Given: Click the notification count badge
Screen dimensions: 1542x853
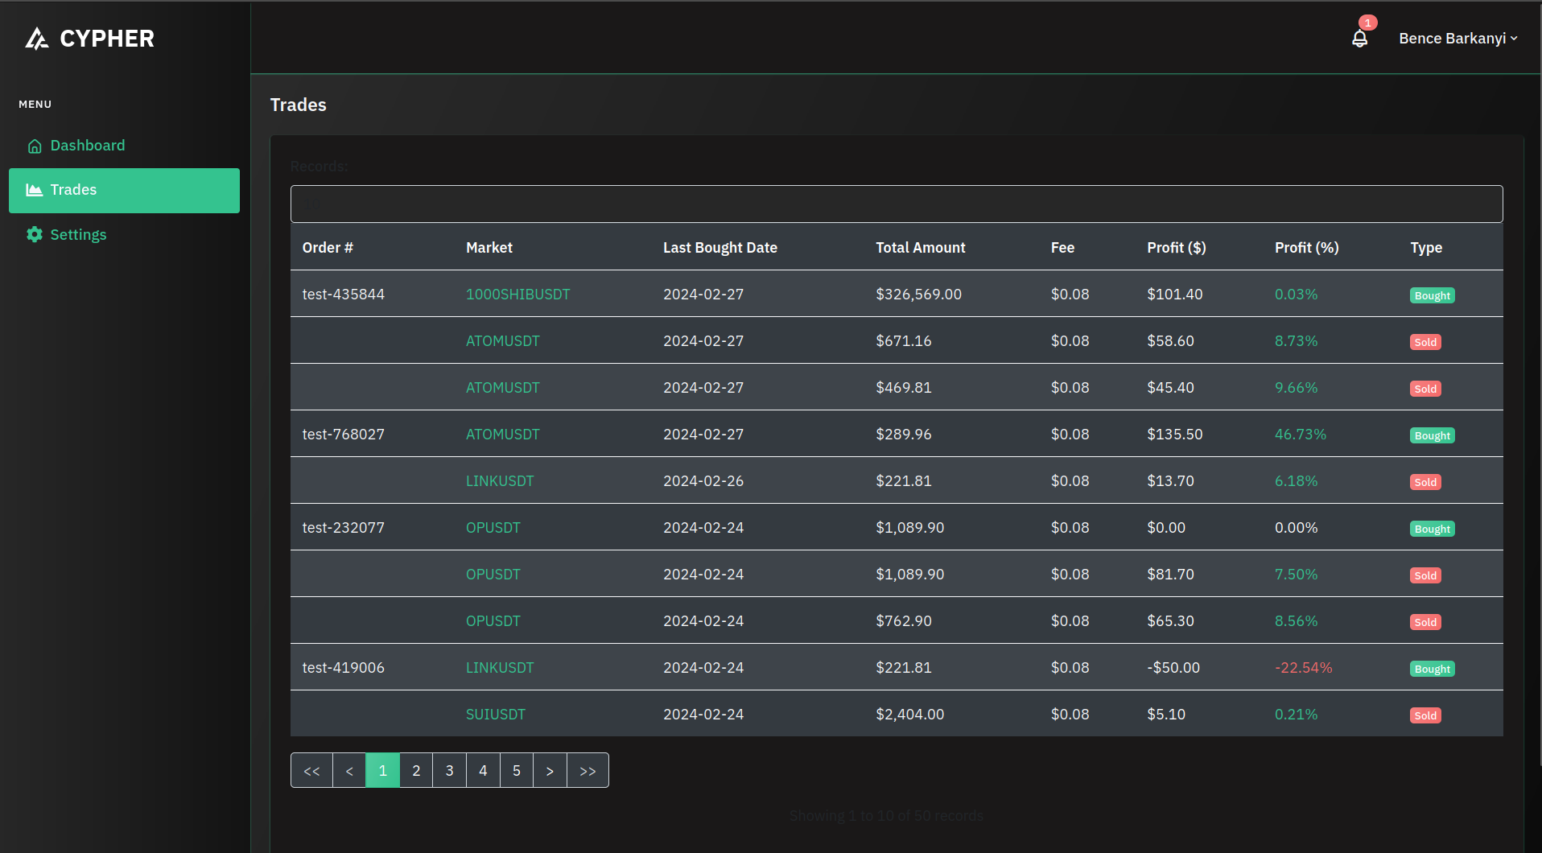Looking at the screenshot, I should (x=1367, y=23).
